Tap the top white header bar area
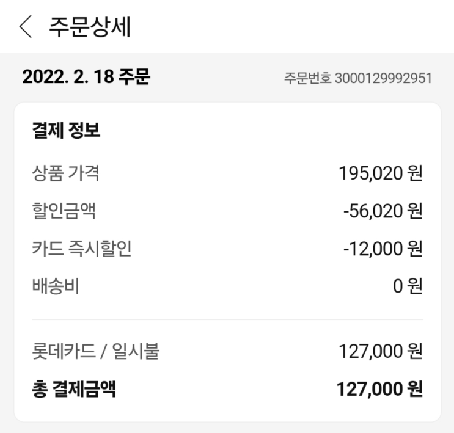This screenshot has width=454, height=433. tap(227, 27)
